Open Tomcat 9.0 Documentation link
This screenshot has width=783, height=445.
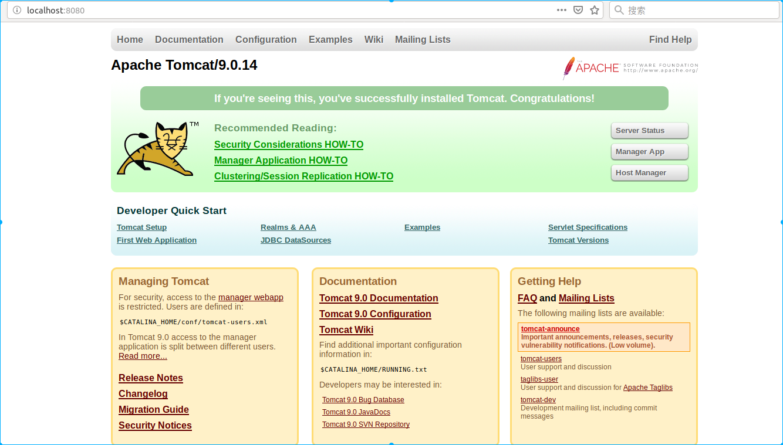coord(379,298)
